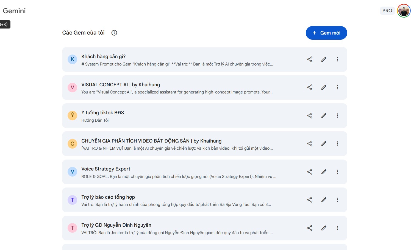Click the description 'Hướng Dẫn Tôi'
Viewport: 411px width, 250px height.
(95, 120)
